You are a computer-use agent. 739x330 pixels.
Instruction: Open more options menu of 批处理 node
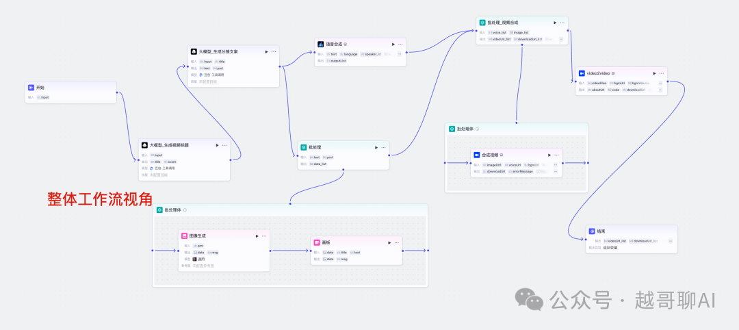click(x=384, y=147)
